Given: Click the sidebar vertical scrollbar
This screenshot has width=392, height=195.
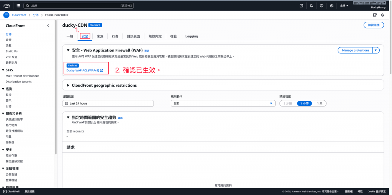Looking at the screenshot, I should click(56, 87).
